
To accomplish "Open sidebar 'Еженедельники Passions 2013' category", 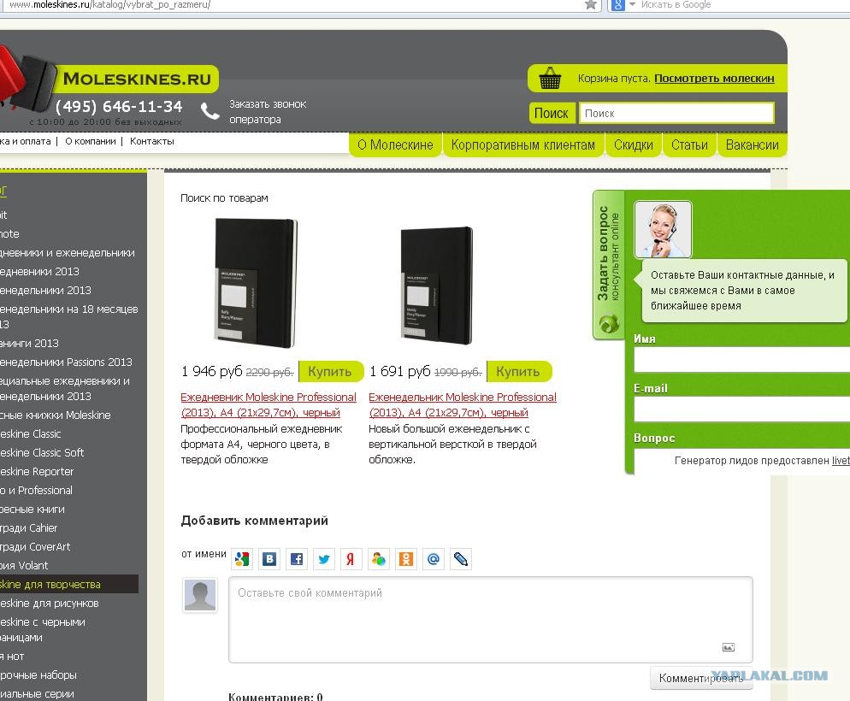I will pos(66,362).
